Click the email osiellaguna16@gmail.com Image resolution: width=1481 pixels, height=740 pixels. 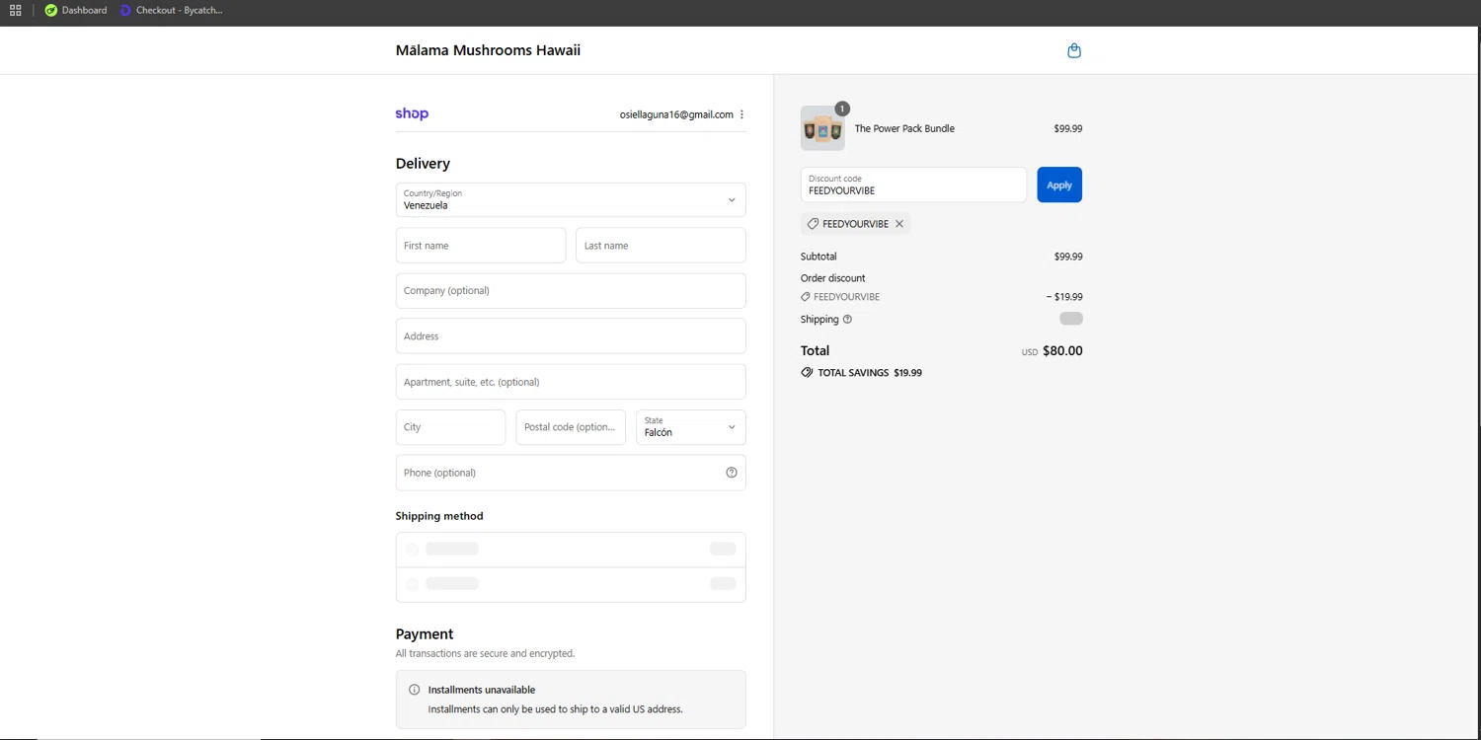coord(676,114)
